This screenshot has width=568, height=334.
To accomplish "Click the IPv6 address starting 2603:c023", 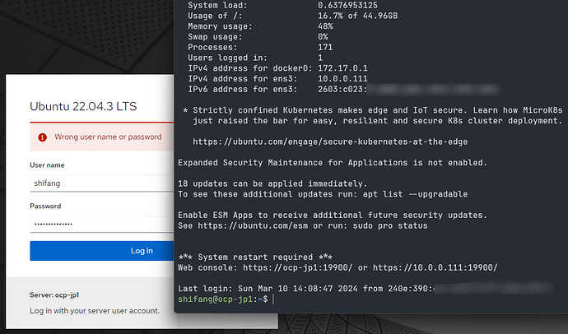I will point(408,90).
